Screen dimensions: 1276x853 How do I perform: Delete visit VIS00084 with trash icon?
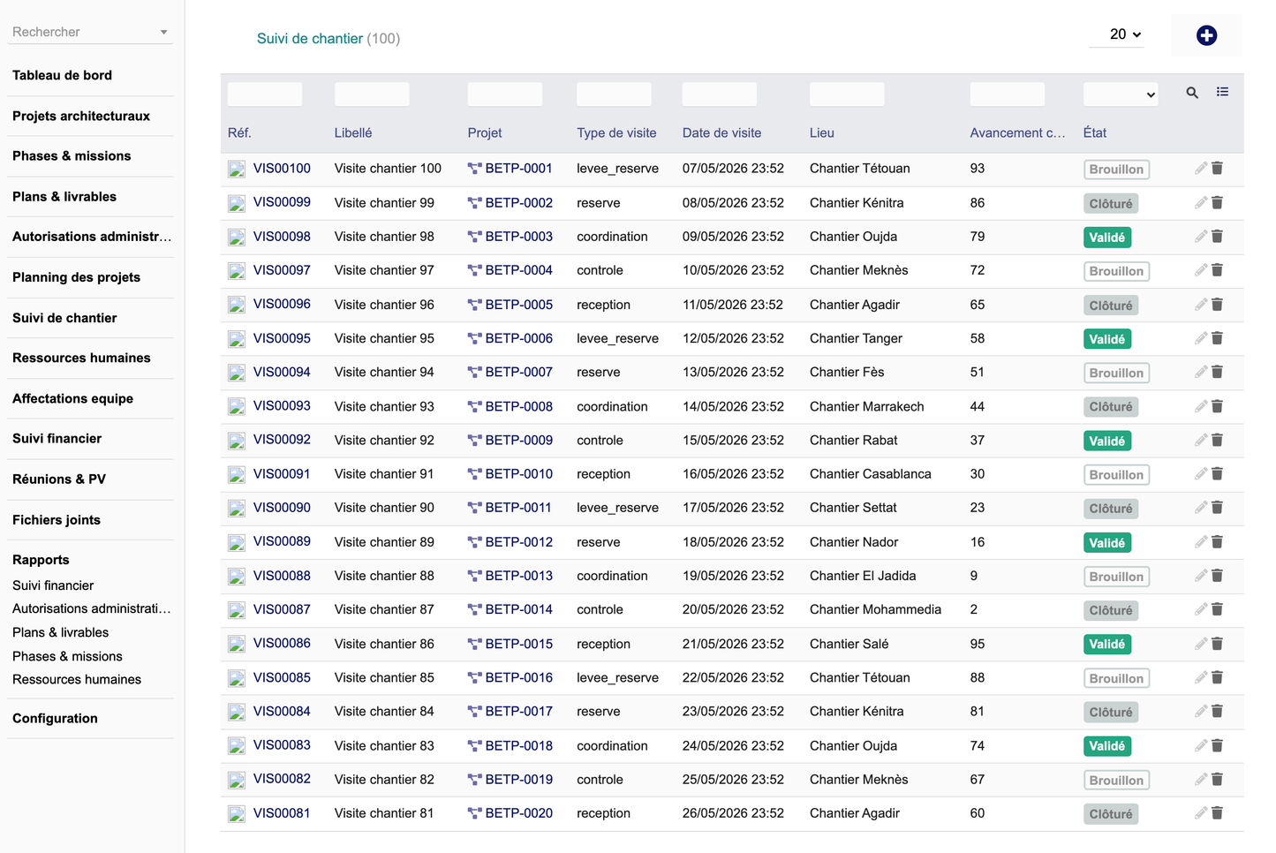point(1217,711)
